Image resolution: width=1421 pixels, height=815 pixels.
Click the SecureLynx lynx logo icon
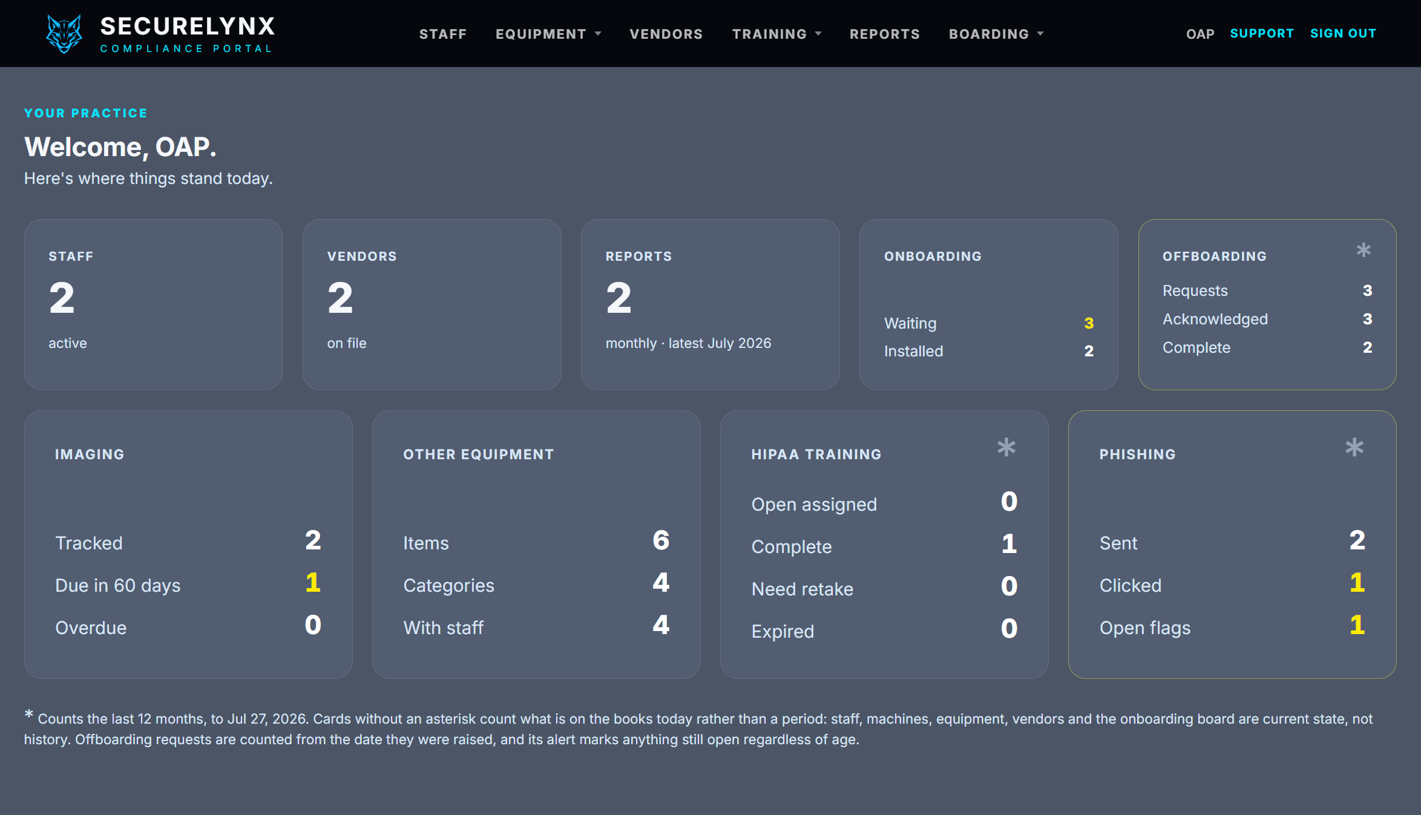[64, 34]
